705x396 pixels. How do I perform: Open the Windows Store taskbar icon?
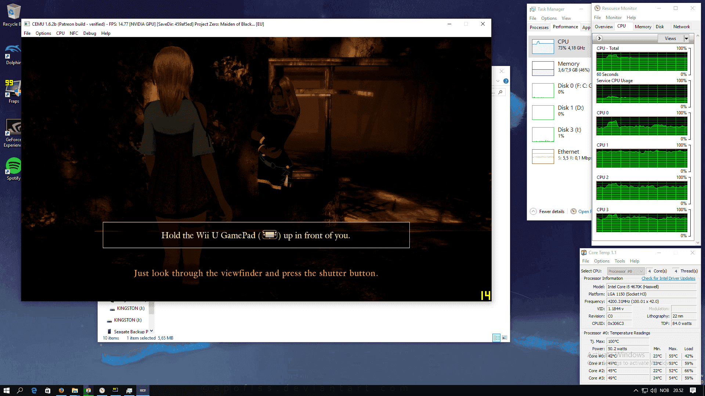pos(48,390)
